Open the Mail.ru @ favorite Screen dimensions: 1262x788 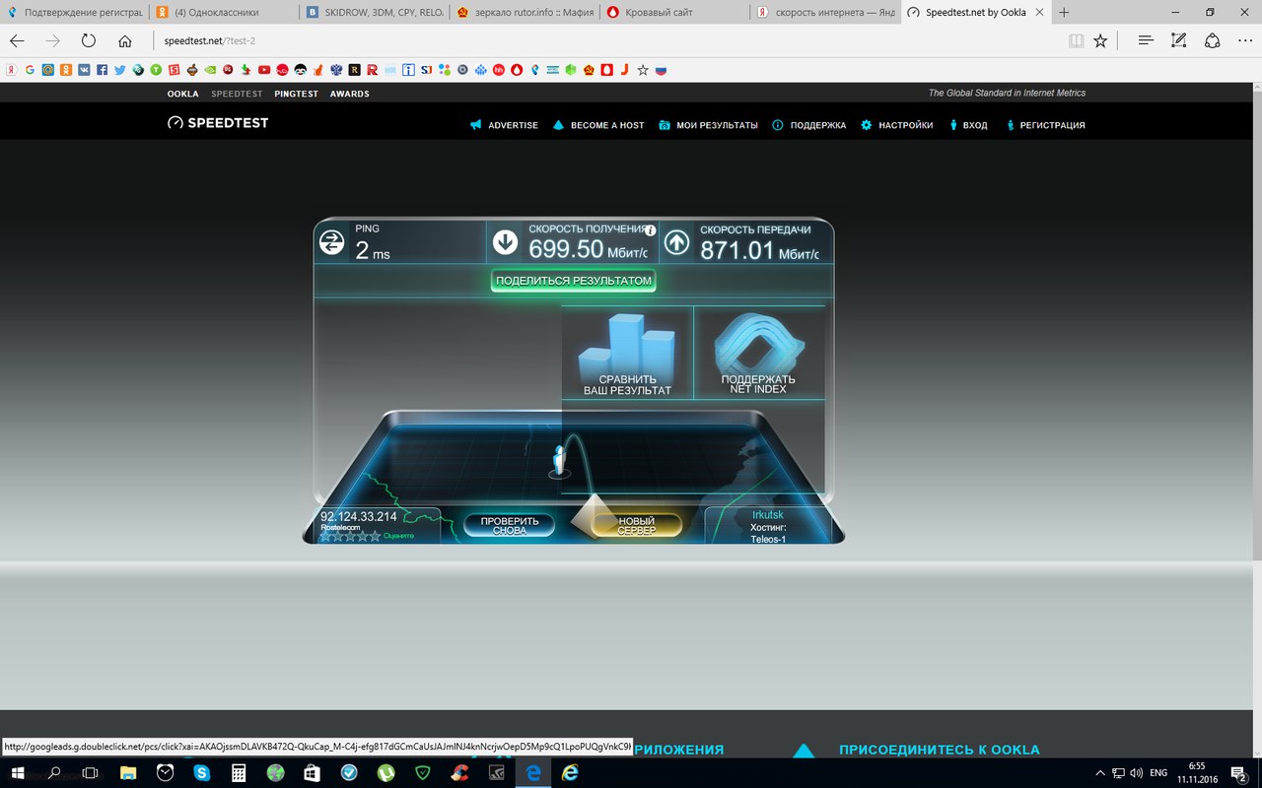(x=47, y=70)
